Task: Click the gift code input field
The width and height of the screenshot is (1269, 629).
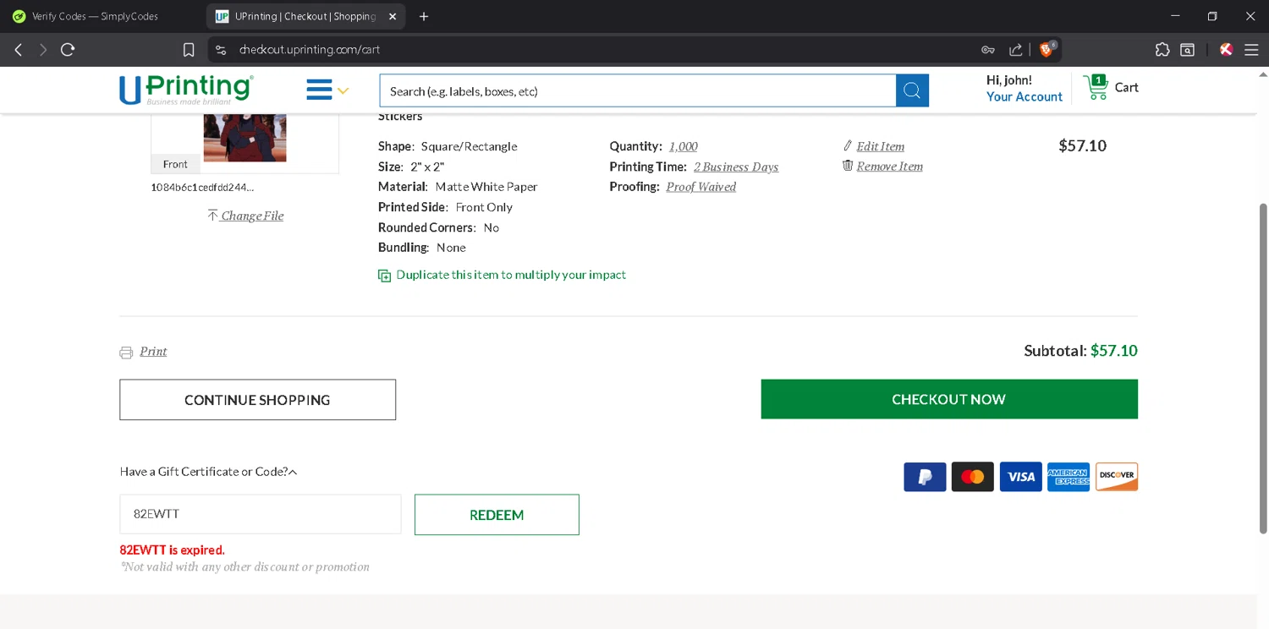Action: [260, 514]
